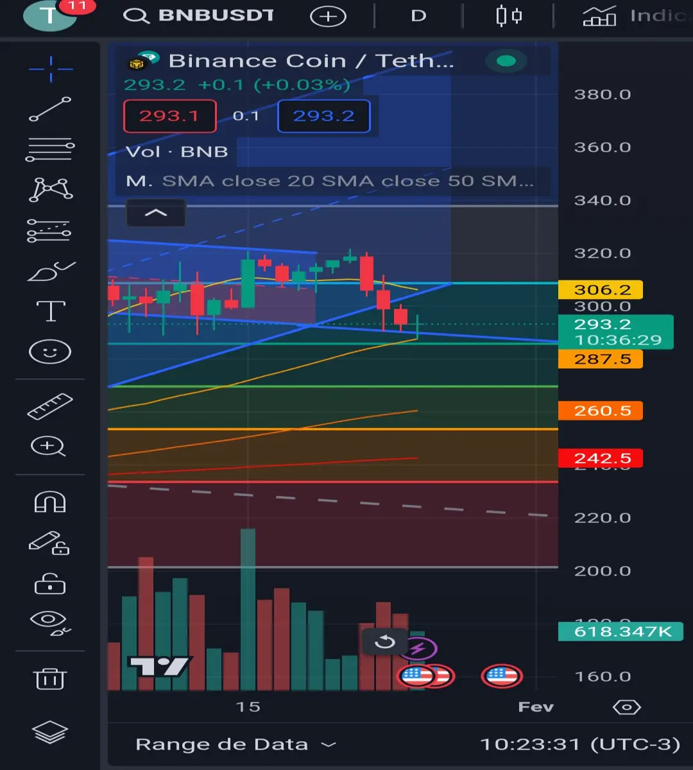Open the Indicators menu

(x=637, y=15)
